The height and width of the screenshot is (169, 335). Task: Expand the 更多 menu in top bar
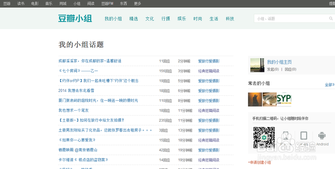[138, 4]
